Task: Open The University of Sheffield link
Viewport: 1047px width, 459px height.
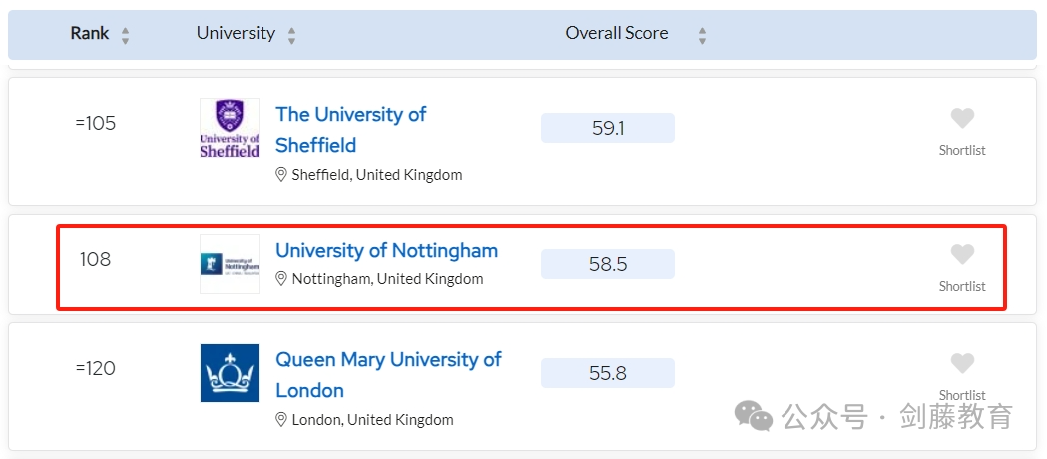Action: [x=350, y=130]
